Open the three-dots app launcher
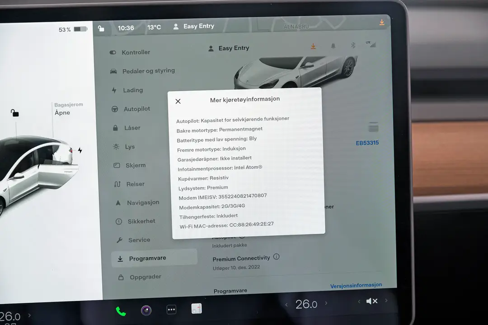Screen dimensions: 488x325 (172, 310)
